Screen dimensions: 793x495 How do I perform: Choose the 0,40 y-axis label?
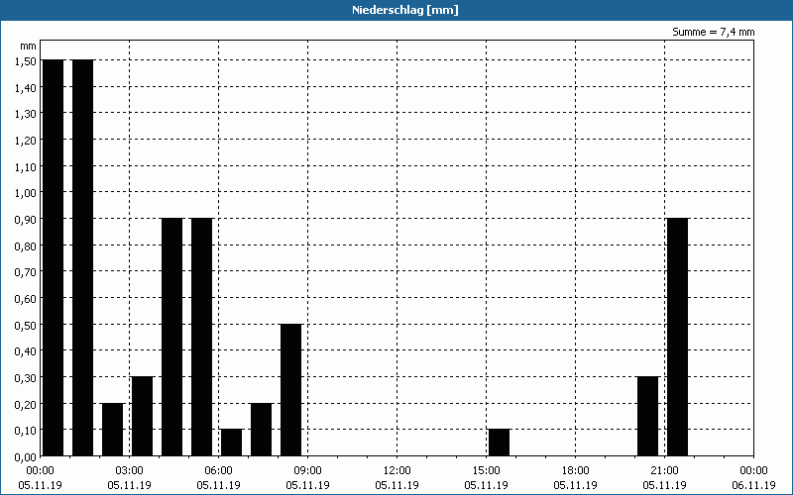tap(26, 351)
